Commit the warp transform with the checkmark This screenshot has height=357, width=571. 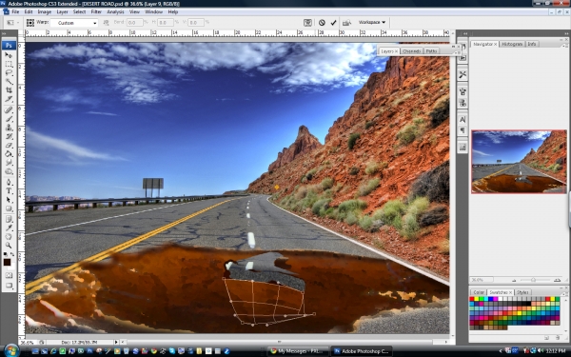pos(333,23)
